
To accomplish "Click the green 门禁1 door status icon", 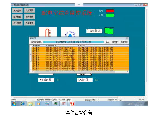I will coord(109,31).
